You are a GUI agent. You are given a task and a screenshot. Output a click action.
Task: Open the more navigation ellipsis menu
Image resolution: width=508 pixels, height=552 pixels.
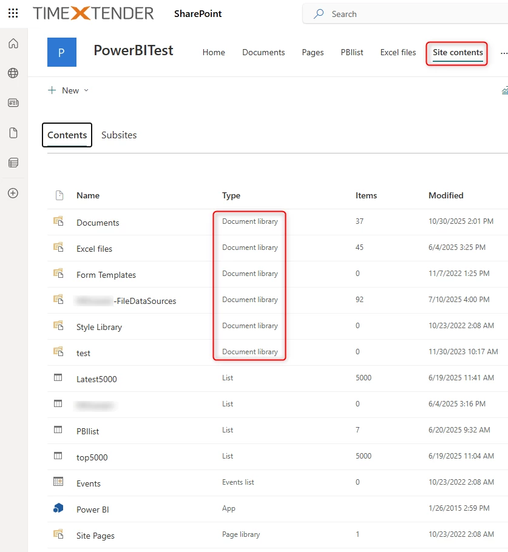coord(504,53)
